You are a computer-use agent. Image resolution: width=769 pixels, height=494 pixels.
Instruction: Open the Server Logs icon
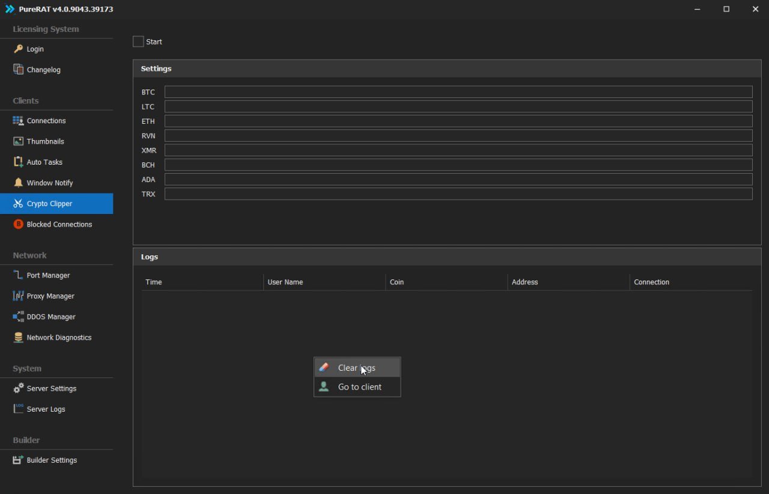(x=18, y=409)
